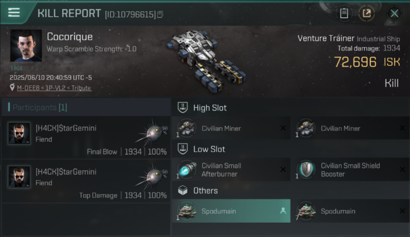The image size is (410, 237).
Task: Select the first Civilian Miner module icon
Action: tap(187, 128)
